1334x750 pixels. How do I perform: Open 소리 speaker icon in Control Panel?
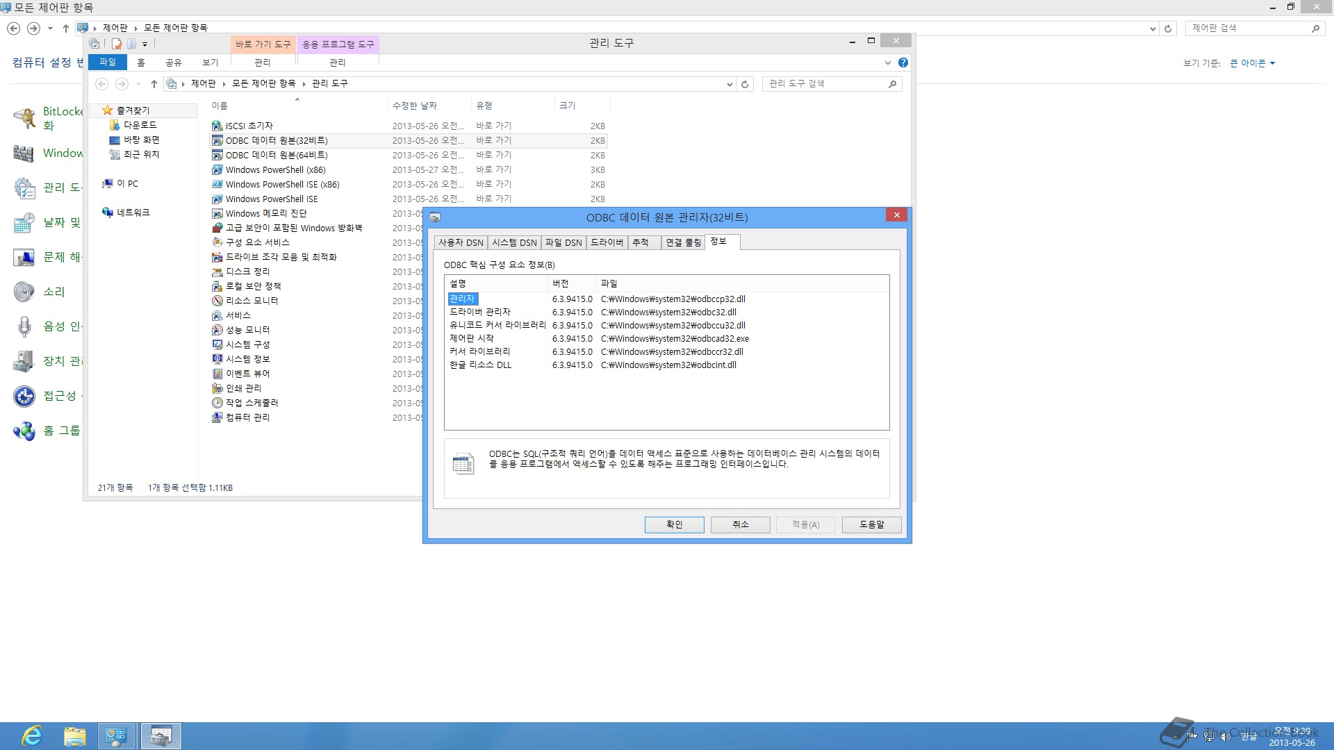click(24, 292)
